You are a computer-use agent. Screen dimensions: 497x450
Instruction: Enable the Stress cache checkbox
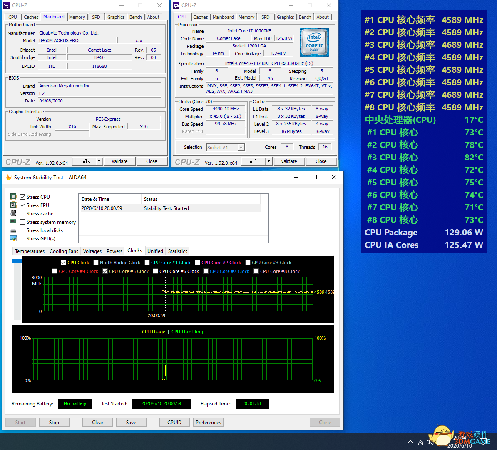[x=22, y=214]
